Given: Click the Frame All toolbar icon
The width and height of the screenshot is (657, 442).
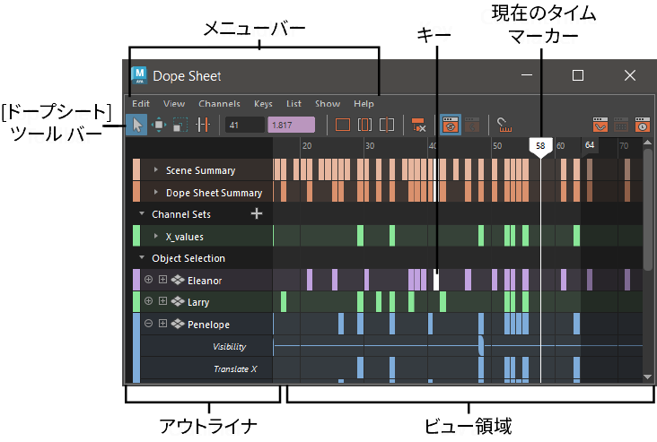Looking at the screenshot, I should (x=343, y=125).
